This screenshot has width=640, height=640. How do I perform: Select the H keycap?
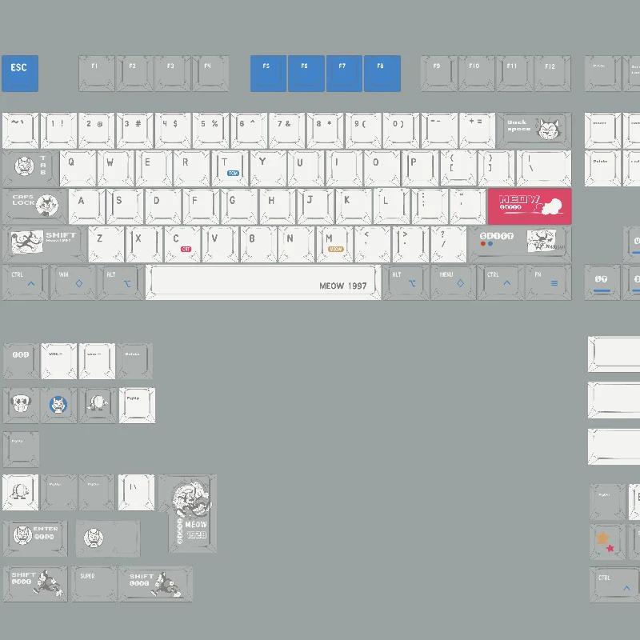pyautogui.click(x=277, y=206)
